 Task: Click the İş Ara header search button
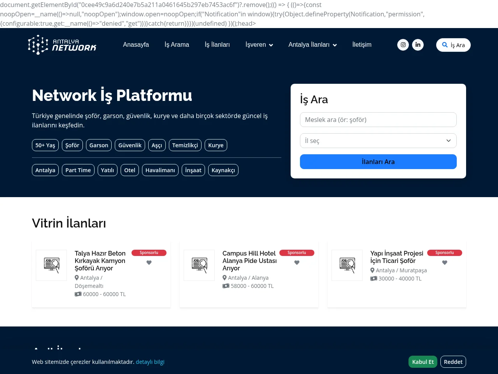tap(453, 45)
